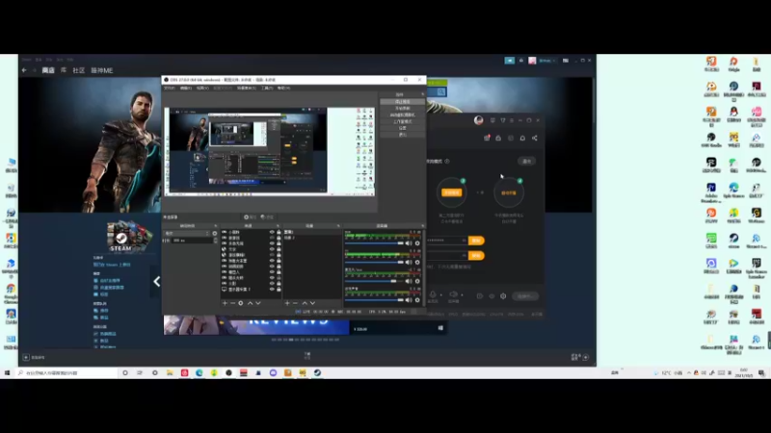Screen dimensions: 771x433
Task: Open settings gear of fourth mixer channel
Action: pos(417,300)
